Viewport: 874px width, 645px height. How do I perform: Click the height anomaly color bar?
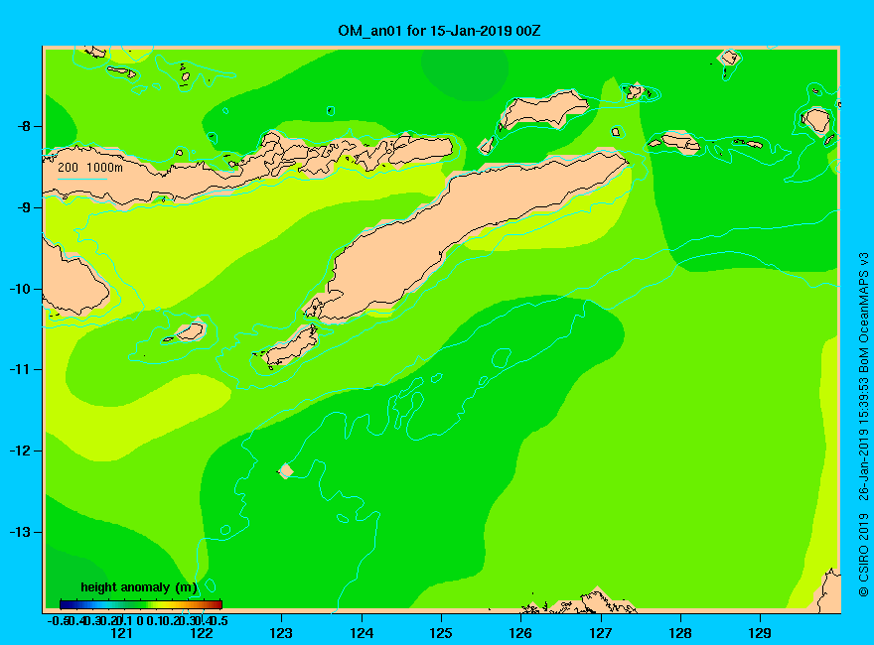(141, 604)
